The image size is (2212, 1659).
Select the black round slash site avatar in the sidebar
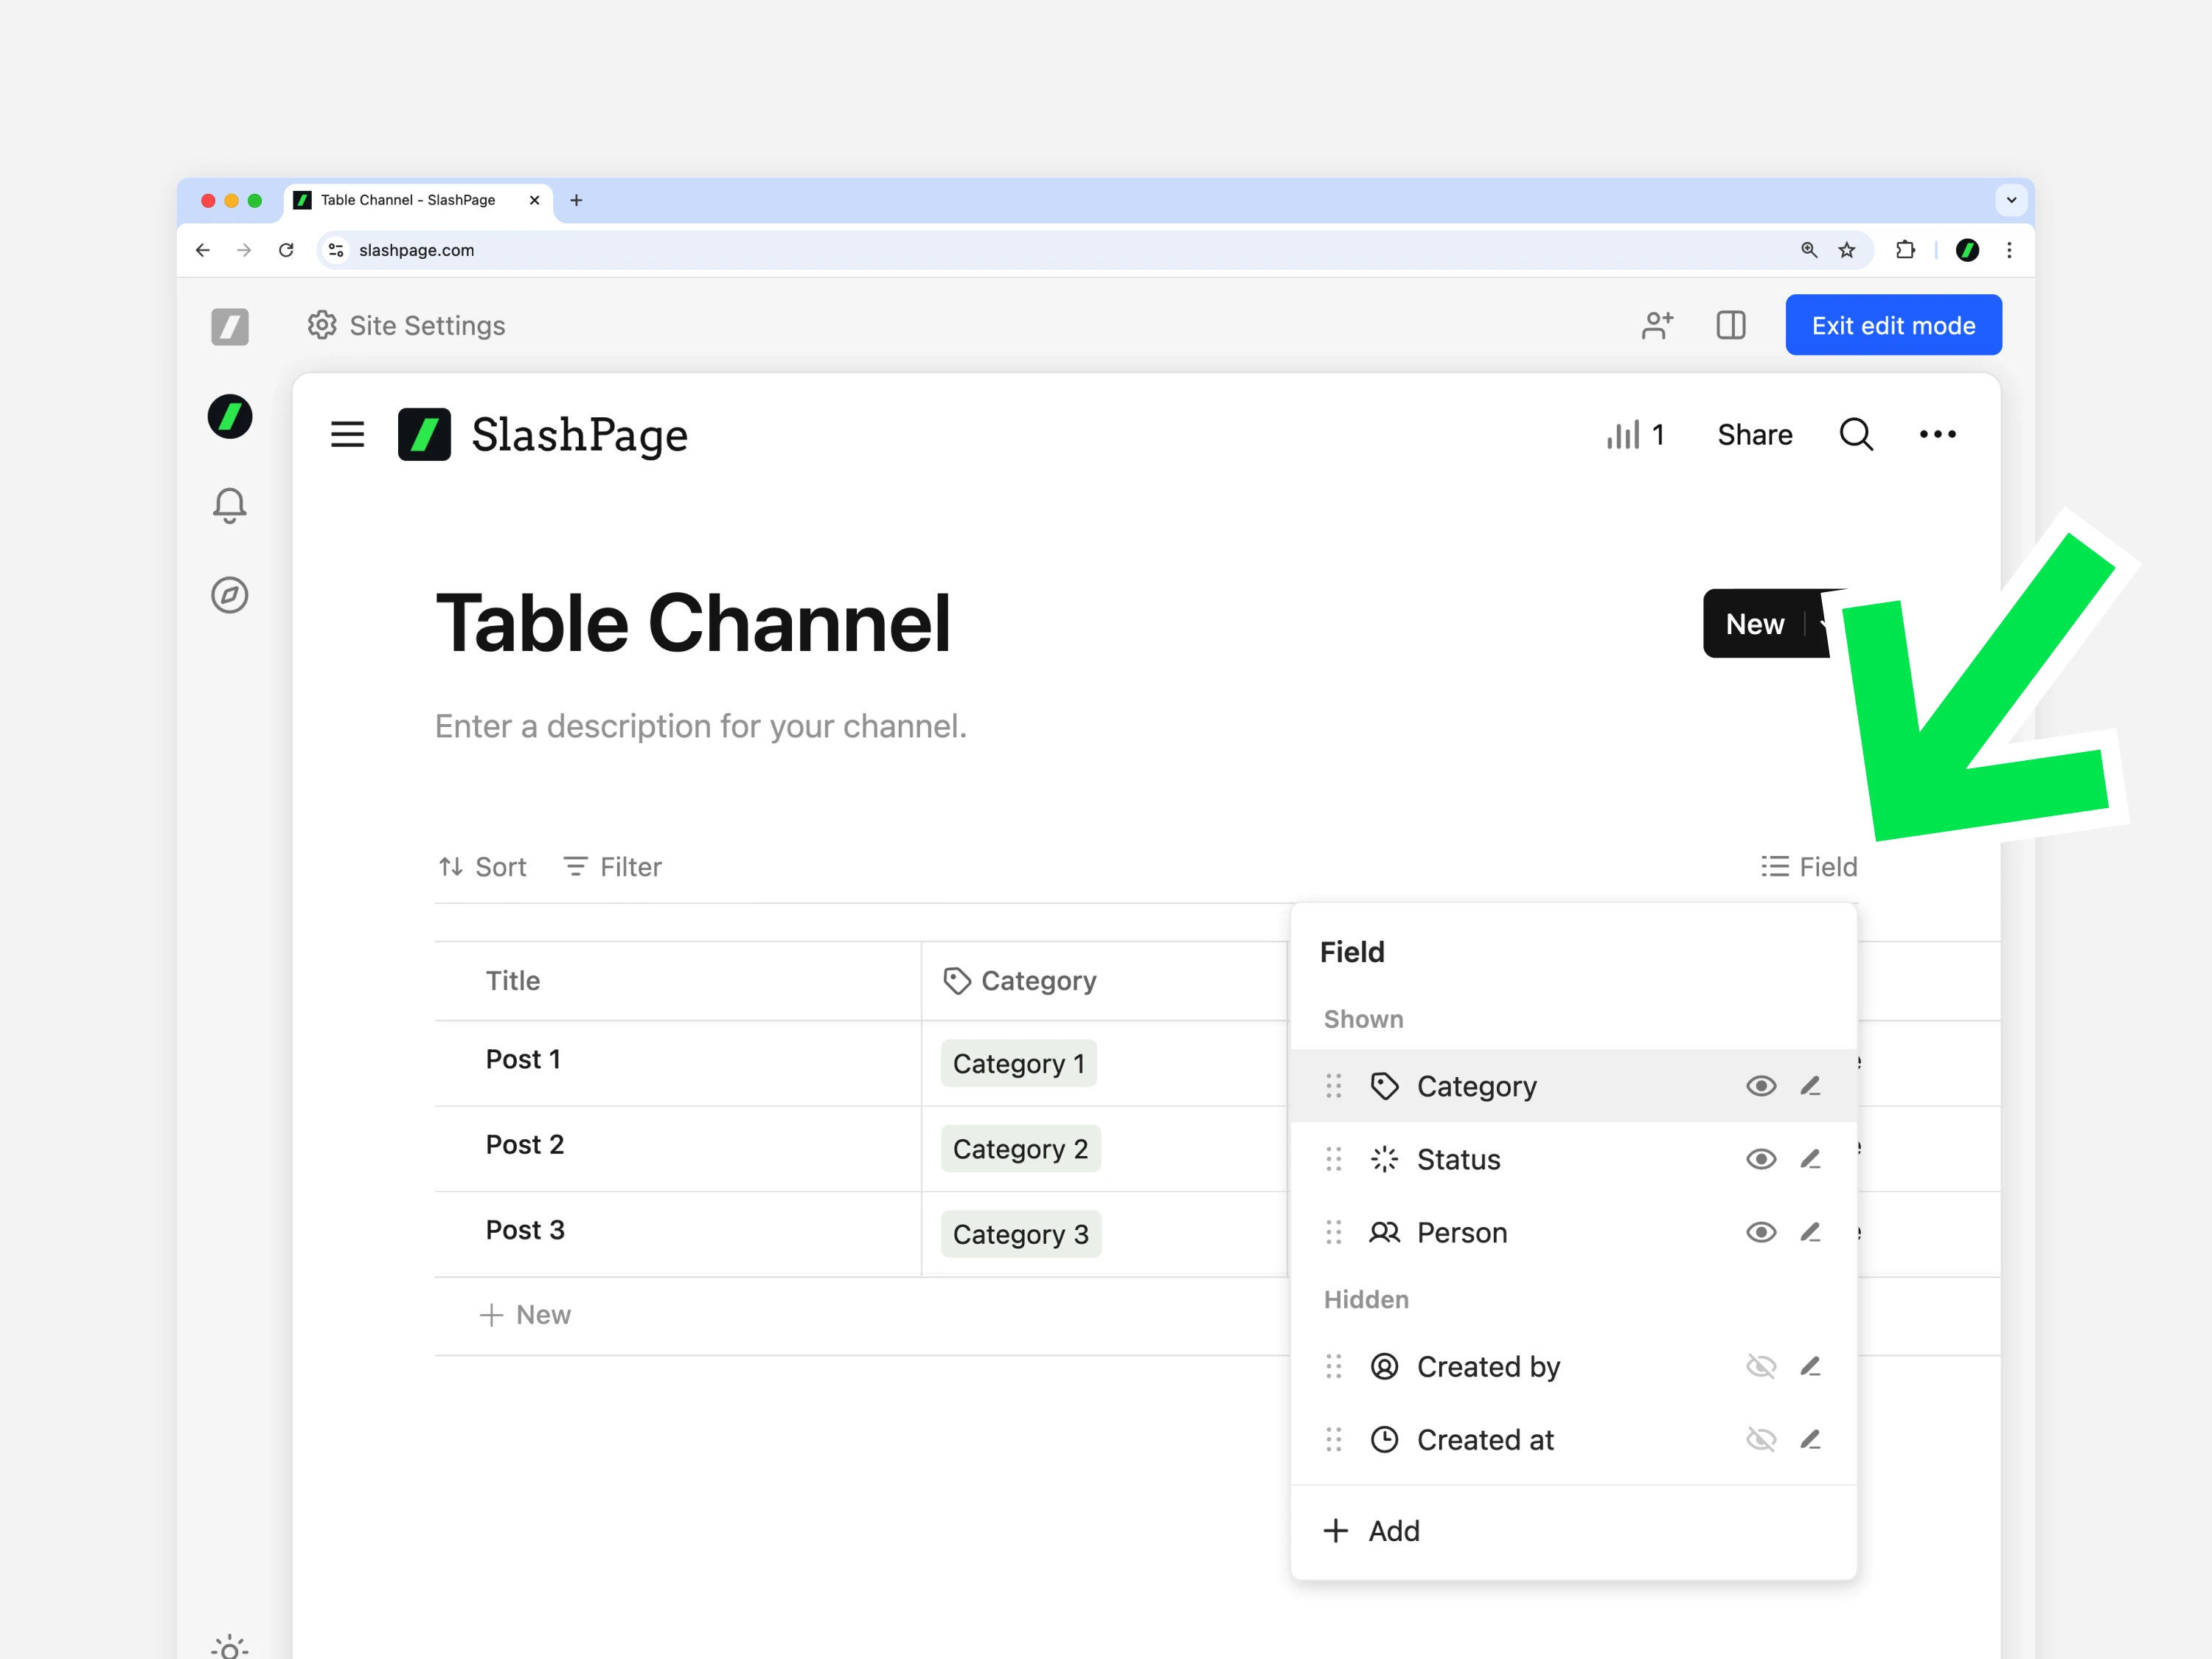click(x=230, y=416)
